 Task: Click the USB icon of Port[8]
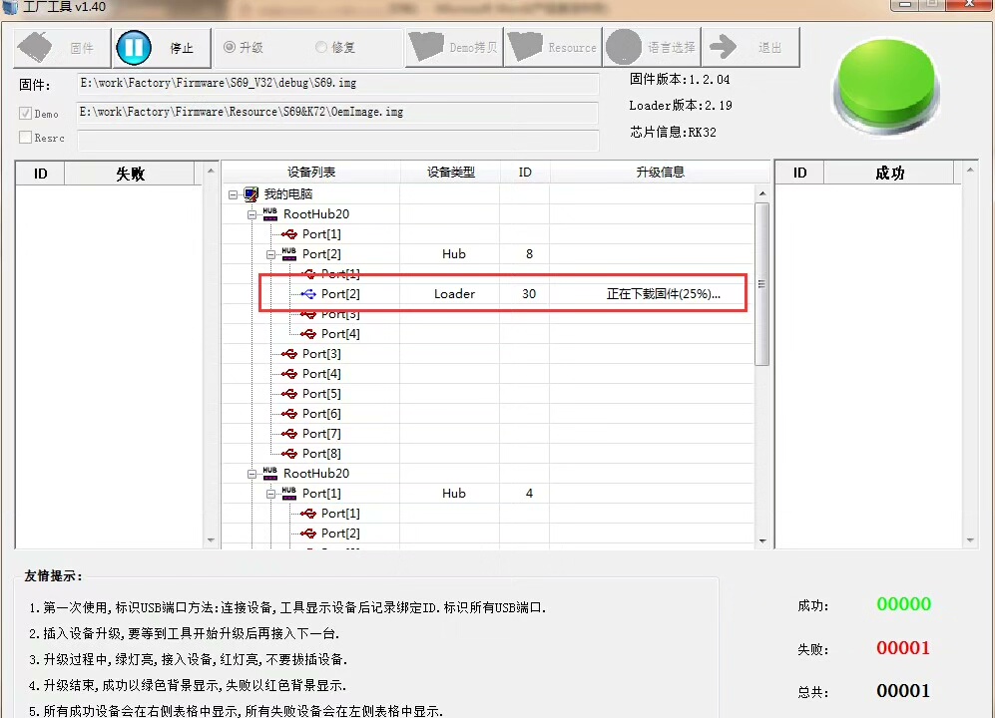tap(289, 454)
